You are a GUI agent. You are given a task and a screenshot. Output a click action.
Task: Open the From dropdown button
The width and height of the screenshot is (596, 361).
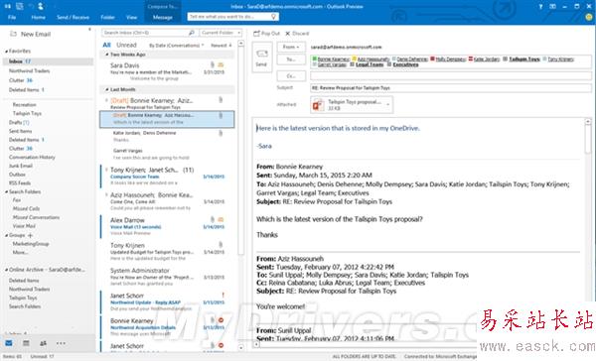[x=291, y=47]
